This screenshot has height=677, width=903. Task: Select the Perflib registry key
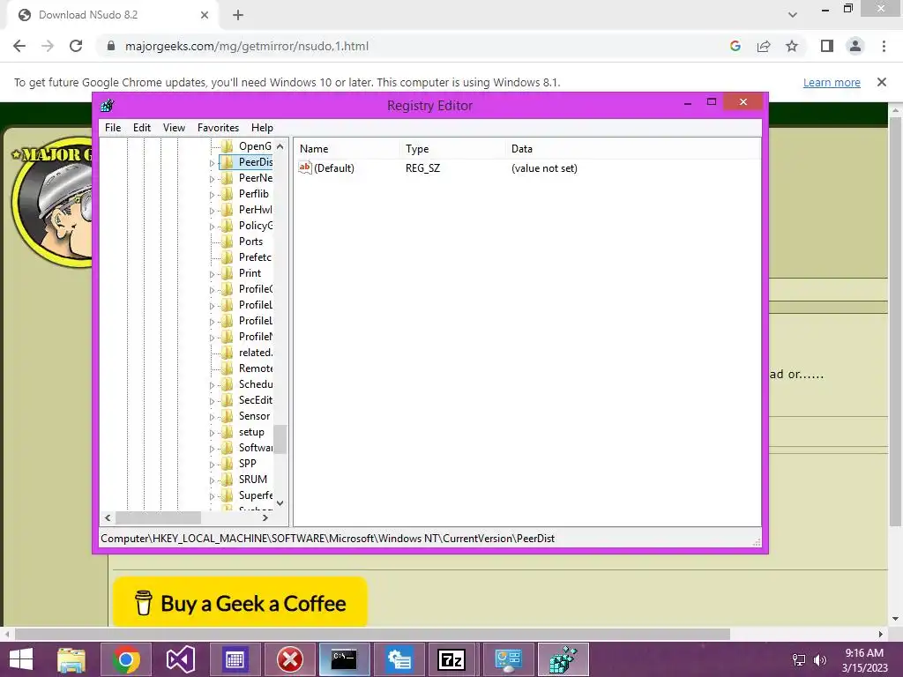tap(254, 194)
